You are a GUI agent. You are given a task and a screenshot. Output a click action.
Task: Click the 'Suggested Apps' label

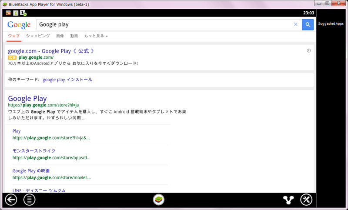(x=331, y=24)
